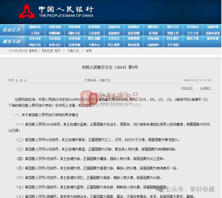Click the People's Bank of China logo
This screenshot has height=198, width=222.
coord(27,12)
